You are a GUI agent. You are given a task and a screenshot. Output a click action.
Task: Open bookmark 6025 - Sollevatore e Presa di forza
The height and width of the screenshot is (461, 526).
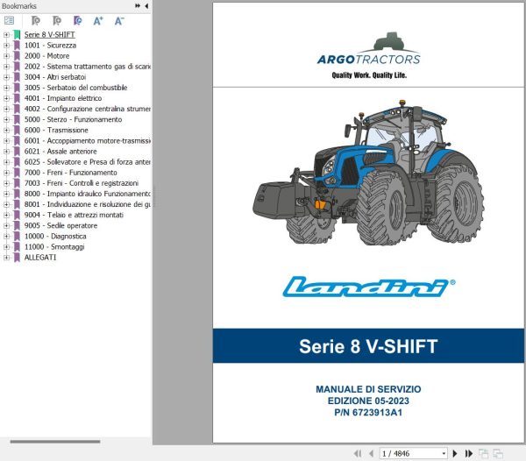(x=87, y=162)
